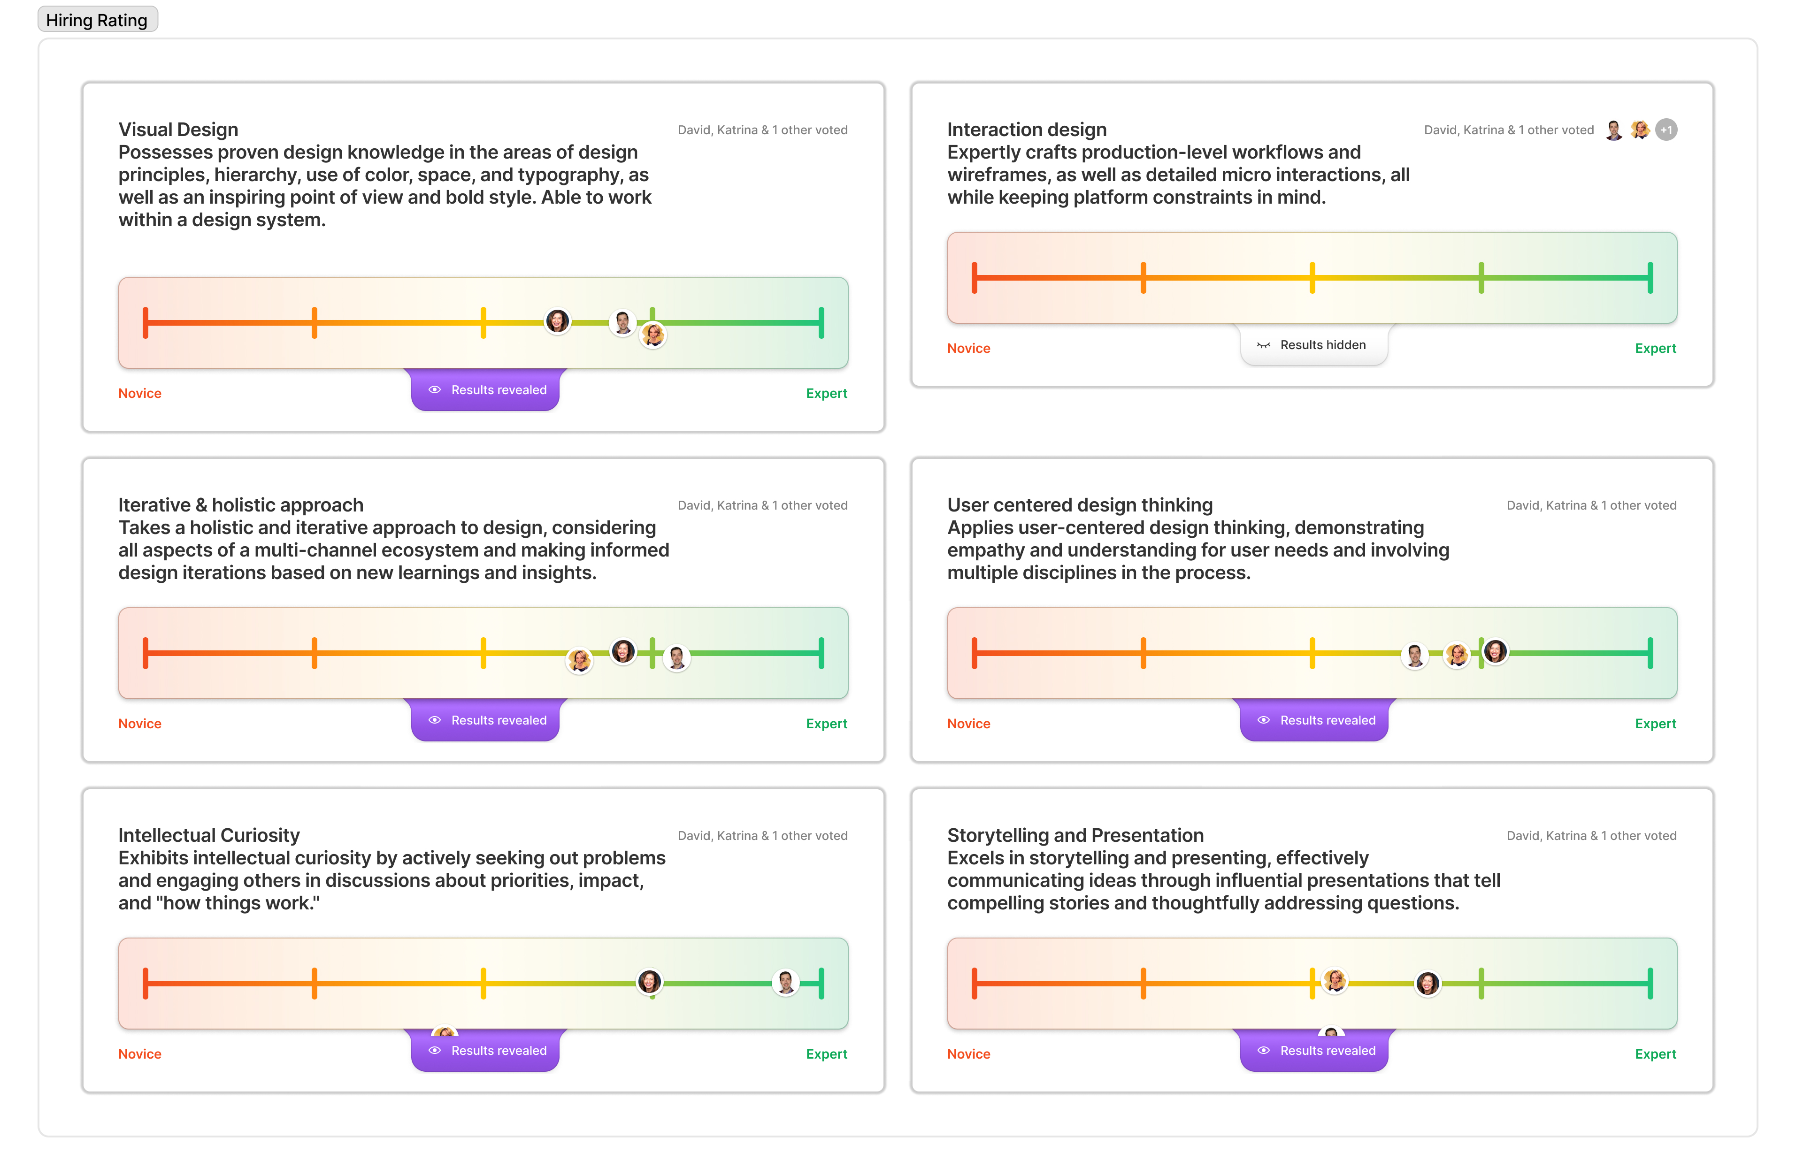
Task: Click the curly-haired avatar on the Storytelling slider
Action: click(x=1335, y=981)
